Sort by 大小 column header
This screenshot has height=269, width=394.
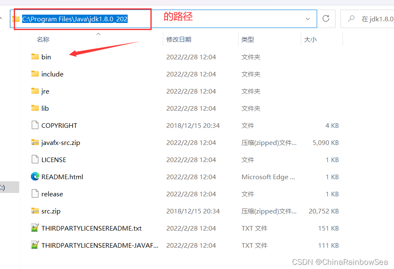[x=310, y=39]
